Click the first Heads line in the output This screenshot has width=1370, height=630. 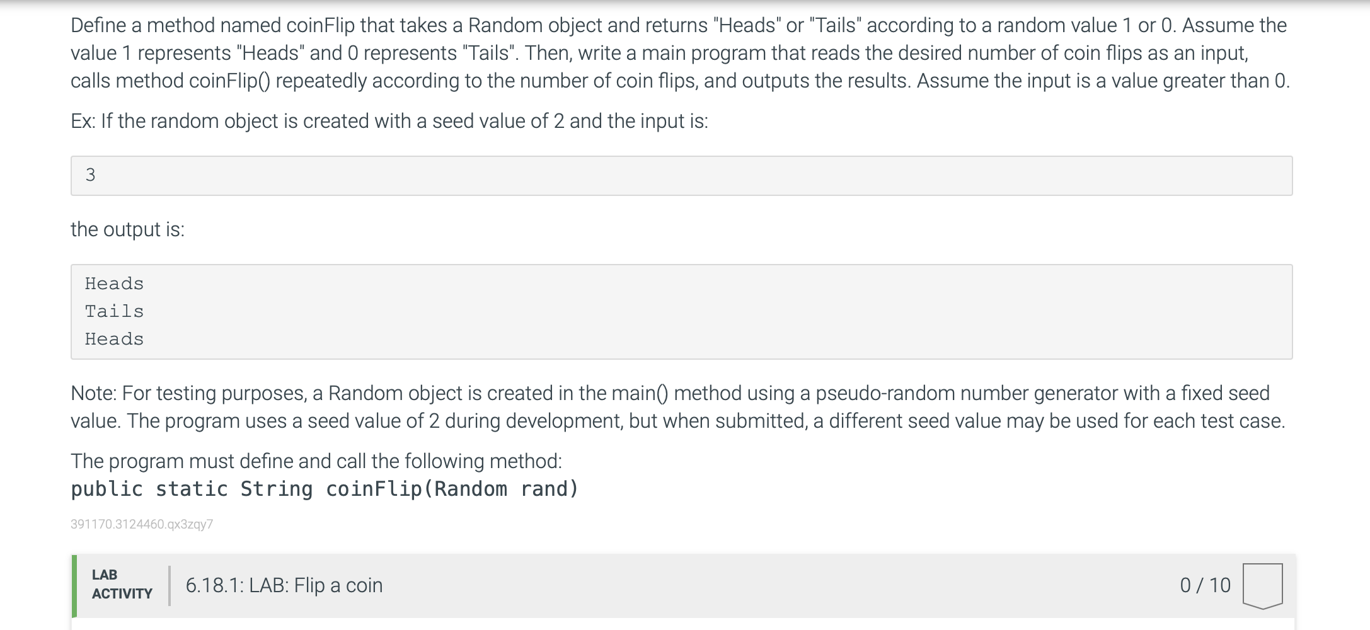(114, 283)
